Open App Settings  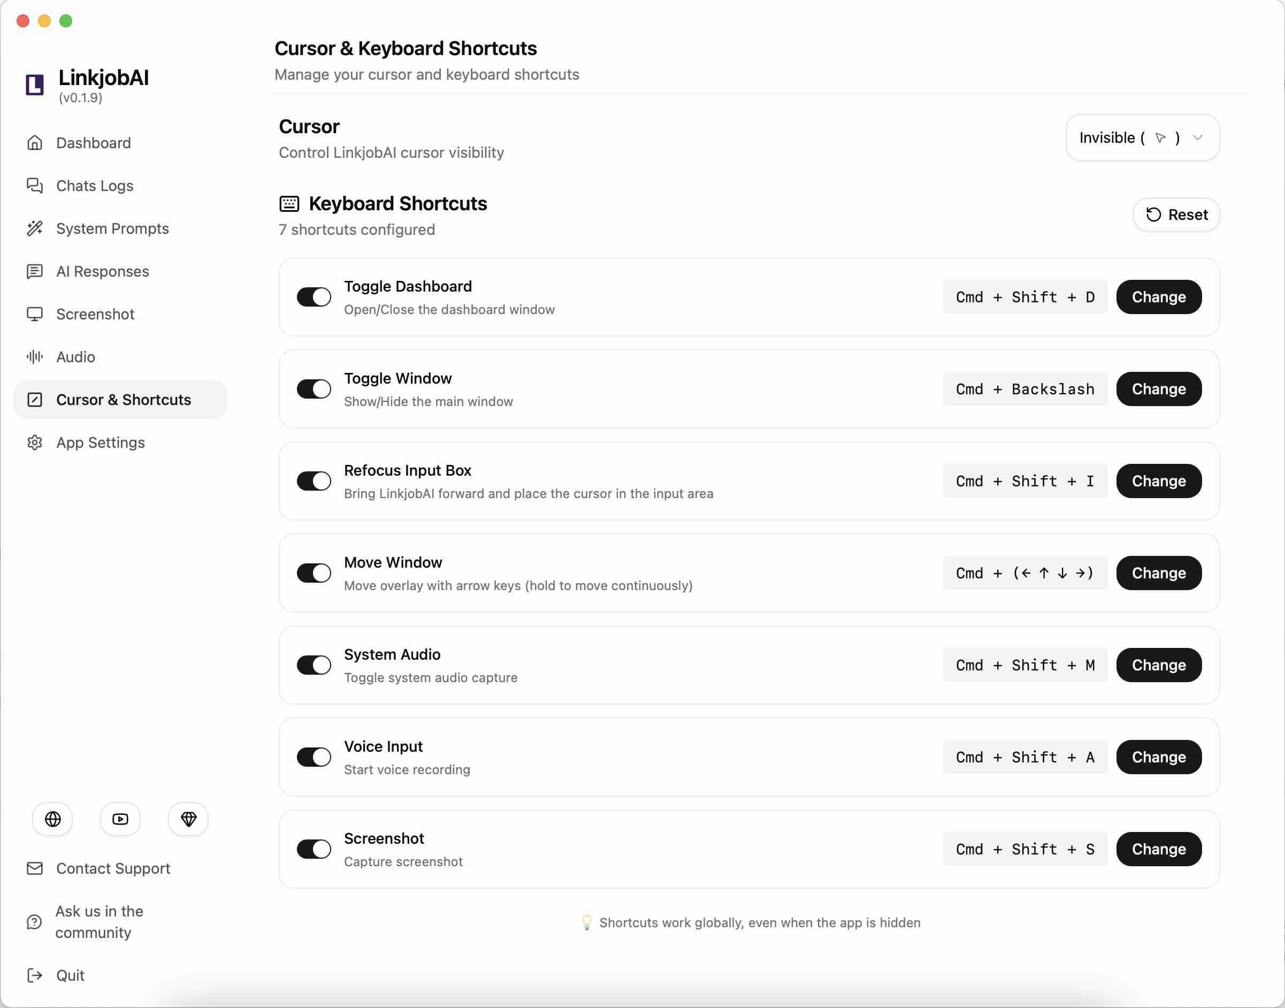point(100,442)
